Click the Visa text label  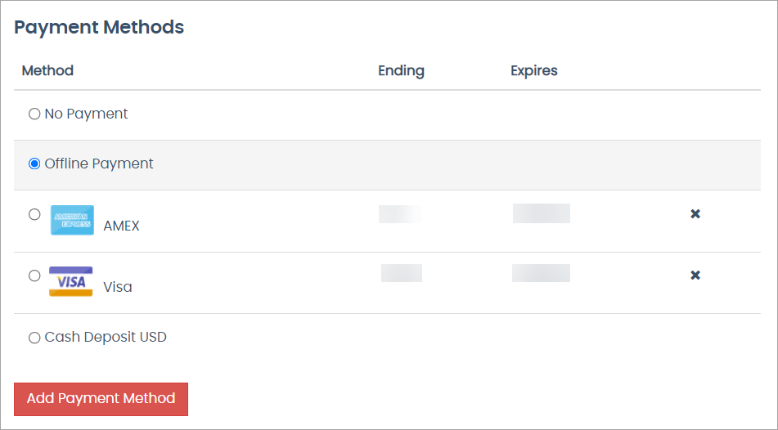click(x=118, y=287)
